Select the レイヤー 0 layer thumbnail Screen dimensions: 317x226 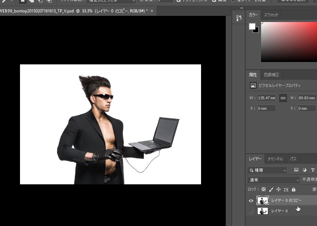[x=263, y=211]
